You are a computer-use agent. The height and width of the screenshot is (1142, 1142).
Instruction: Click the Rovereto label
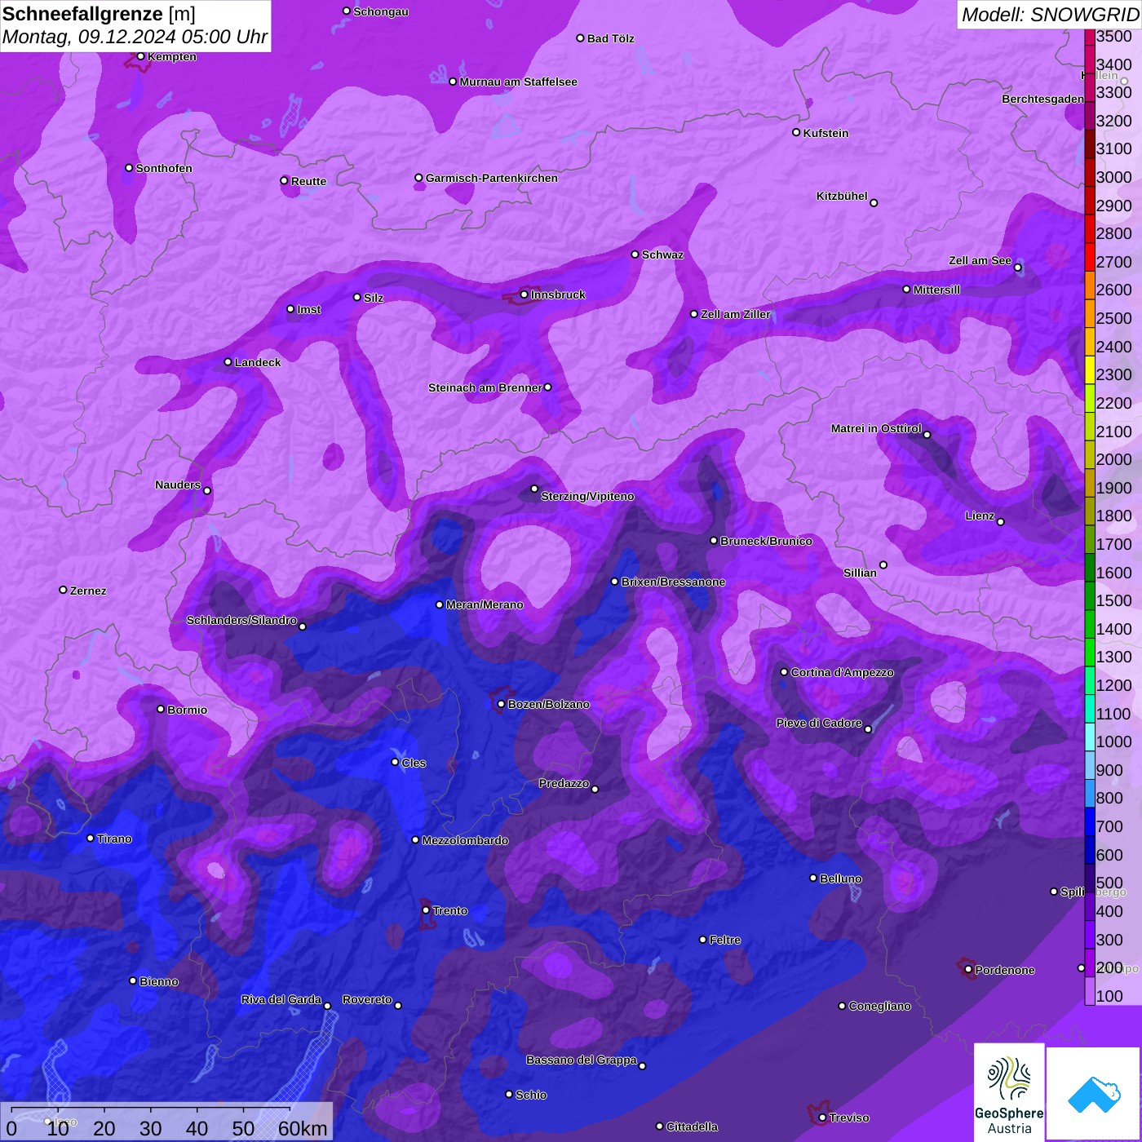(x=367, y=999)
